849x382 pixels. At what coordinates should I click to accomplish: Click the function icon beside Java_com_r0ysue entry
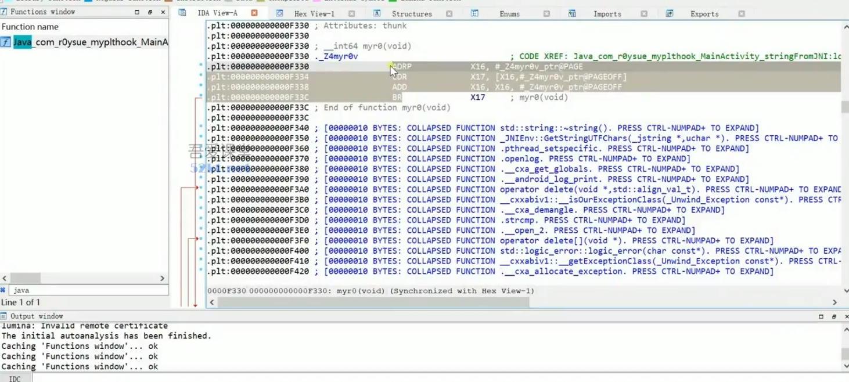click(x=6, y=42)
